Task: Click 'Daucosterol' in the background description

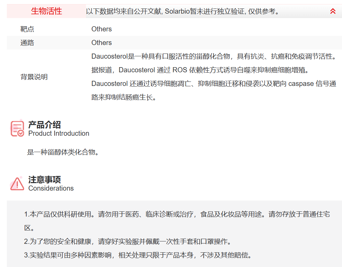Action: [109, 56]
